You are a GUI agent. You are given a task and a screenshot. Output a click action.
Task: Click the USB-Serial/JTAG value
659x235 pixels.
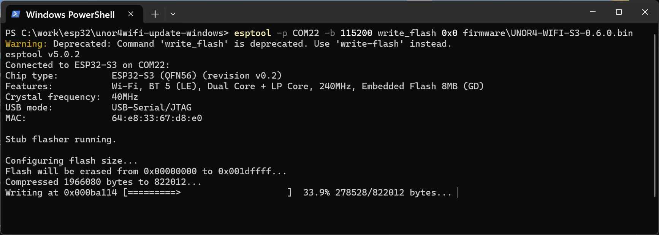tap(151, 108)
